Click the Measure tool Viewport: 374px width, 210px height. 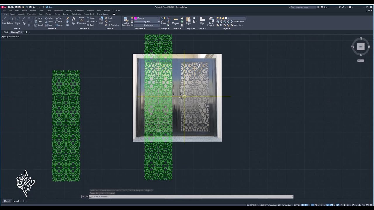click(175, 20)
